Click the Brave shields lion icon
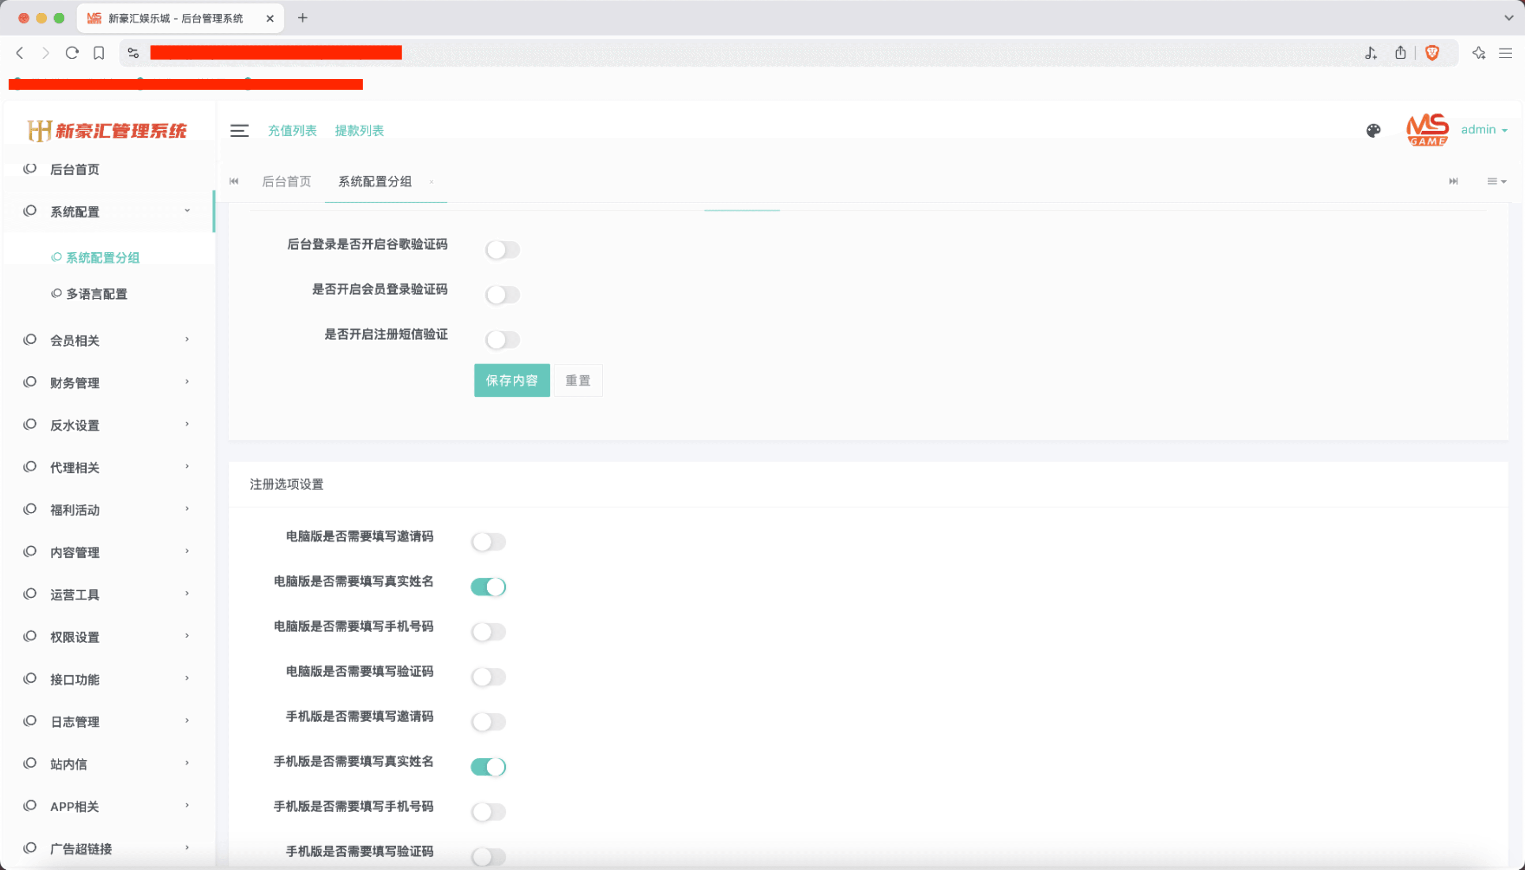This screenshot has width=1525, height=870. coord(1432,53)
